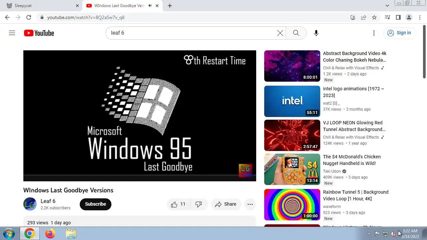Screen dimensions: 427x240
Task: Open Chrome three-dot menu
Action: (x=419, y=17)
